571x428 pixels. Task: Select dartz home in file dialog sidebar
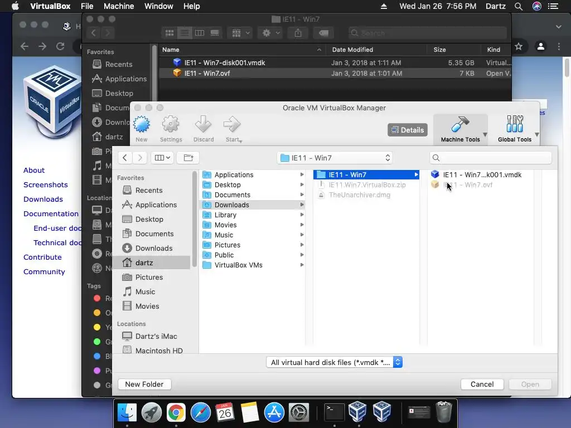[x=151, y=262]
